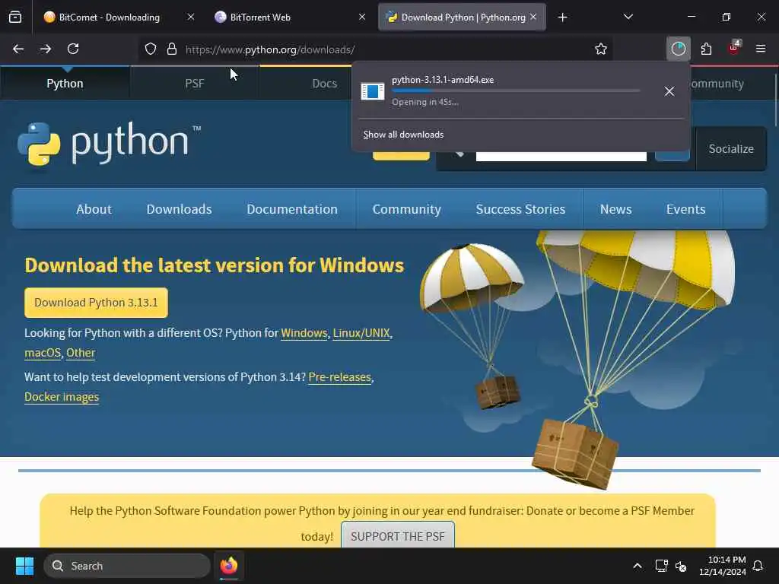Open the Success Stories navigation menu
This screenshot has width=779, height=584.
(520, 209)
